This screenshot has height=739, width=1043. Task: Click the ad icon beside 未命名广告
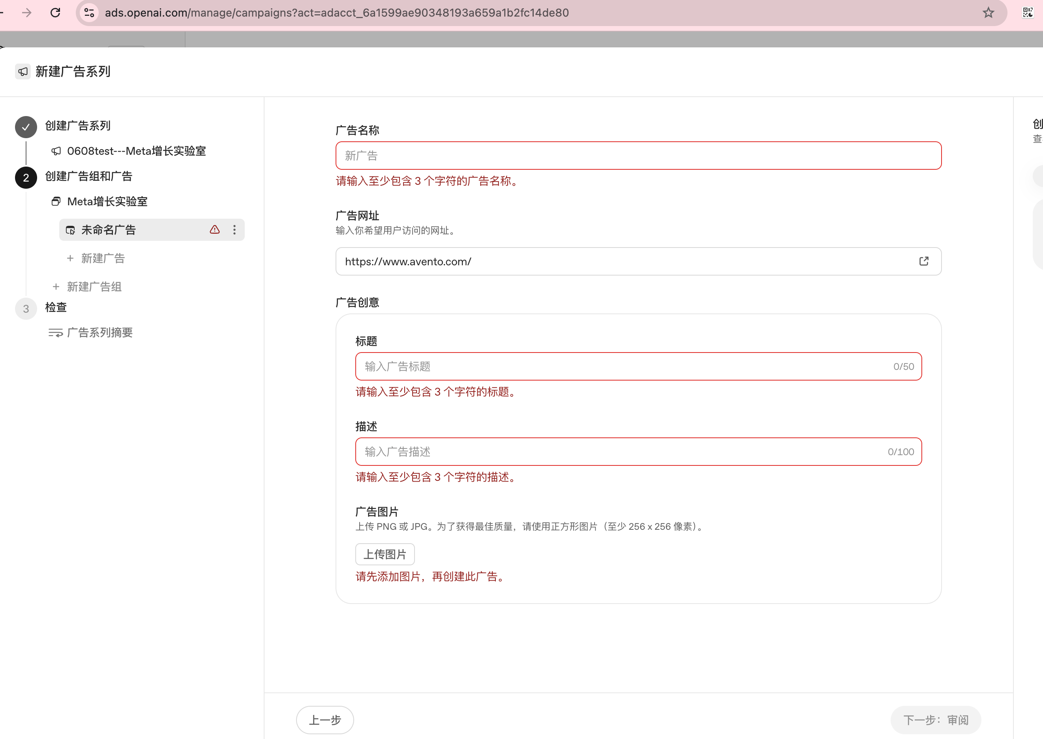pyautogui.click(x=70, y=230)
